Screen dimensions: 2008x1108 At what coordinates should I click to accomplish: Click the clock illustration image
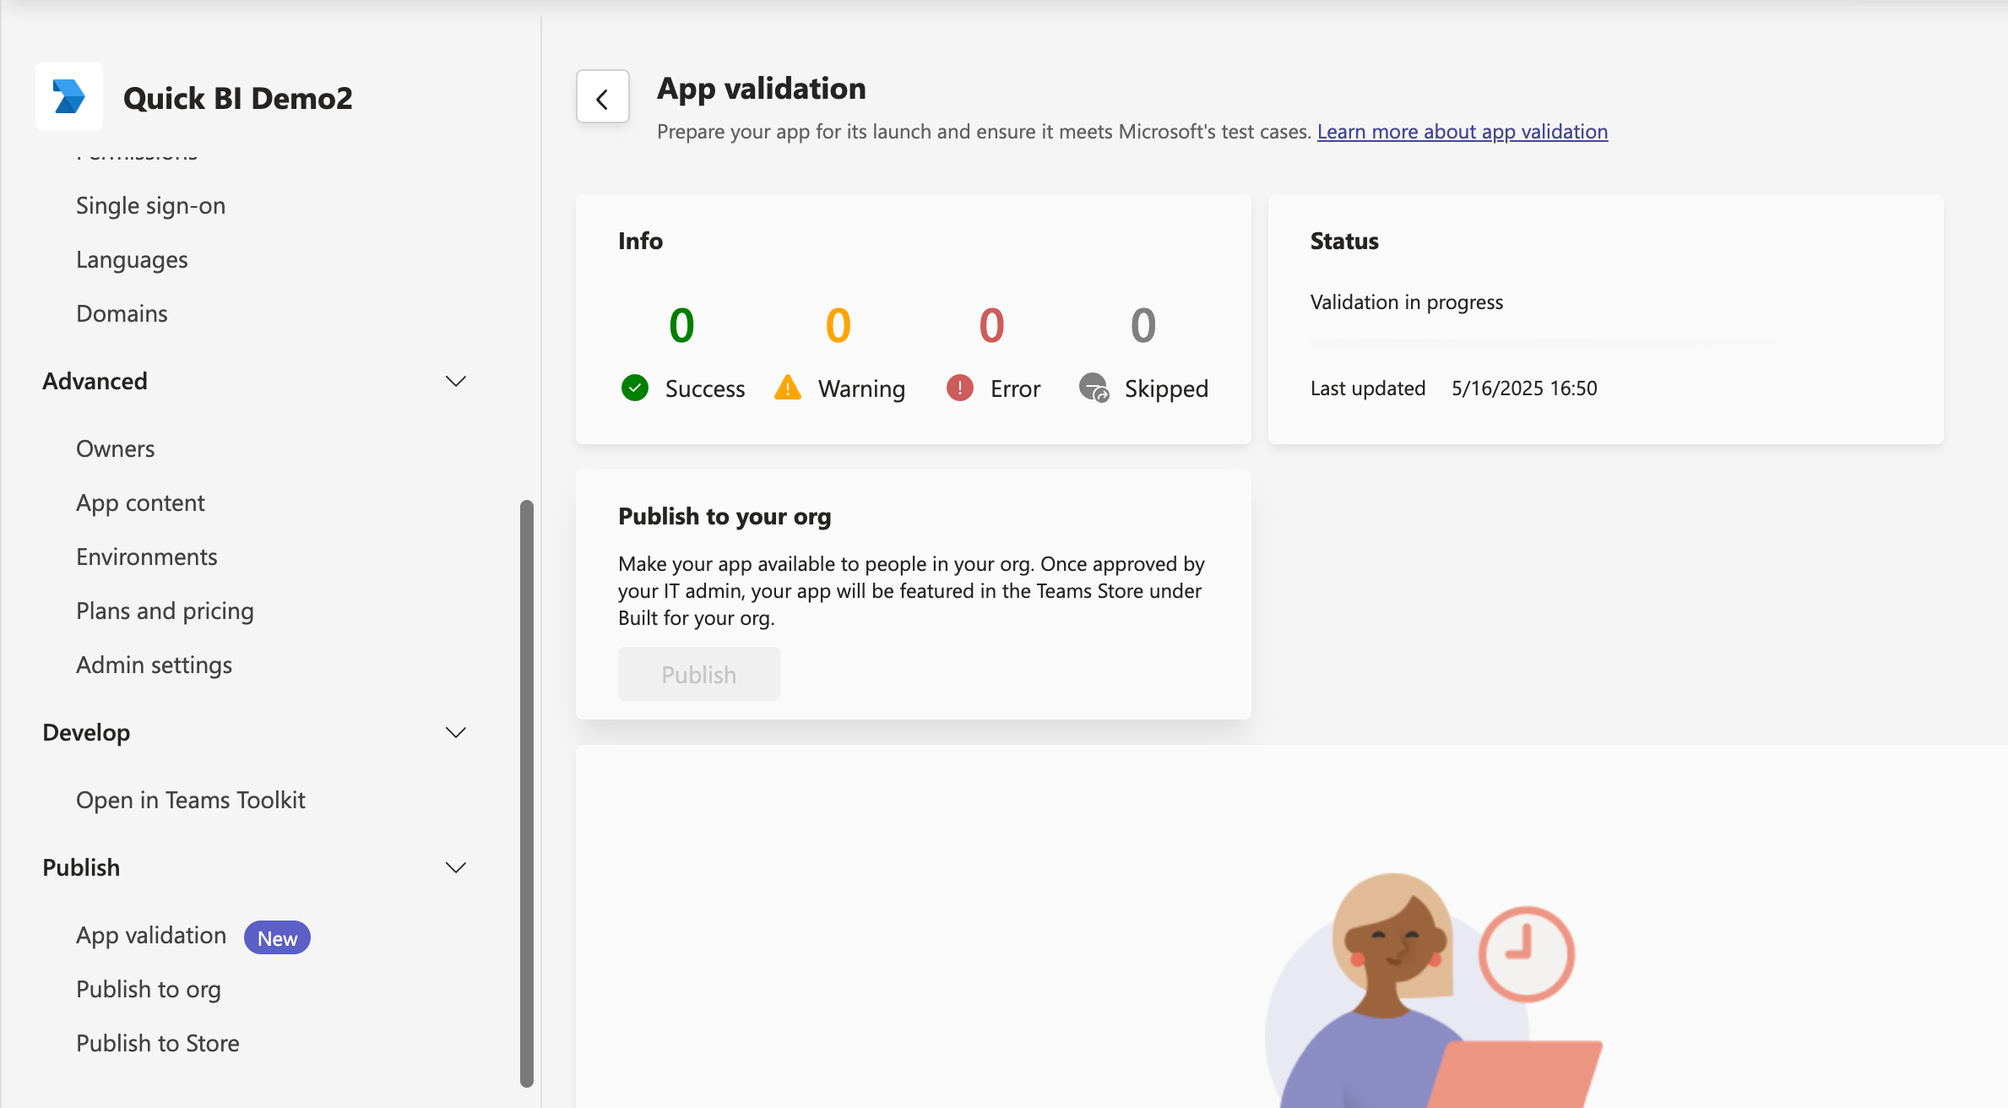click(1526, 953)
